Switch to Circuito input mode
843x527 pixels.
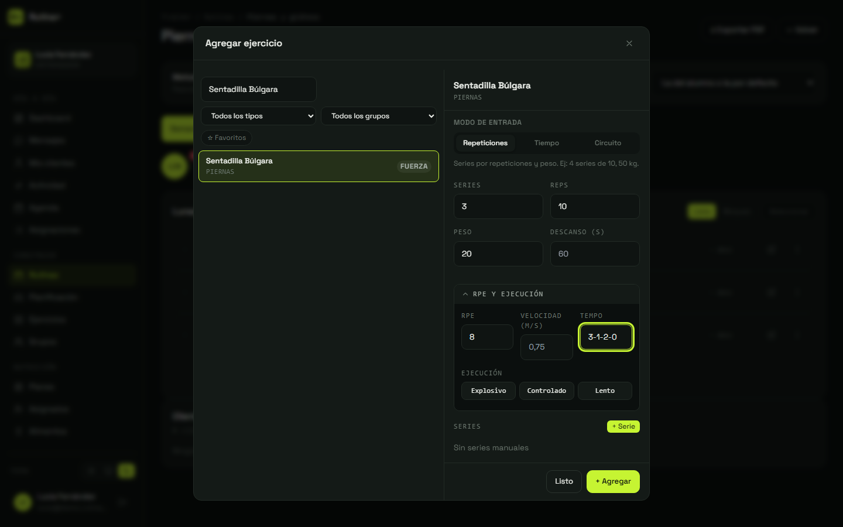pyautogui.click(x=608, y=143)
